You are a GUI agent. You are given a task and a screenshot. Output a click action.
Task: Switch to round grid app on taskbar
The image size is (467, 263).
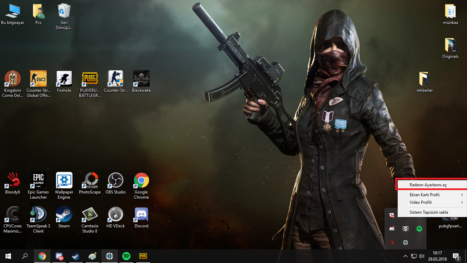110,256
